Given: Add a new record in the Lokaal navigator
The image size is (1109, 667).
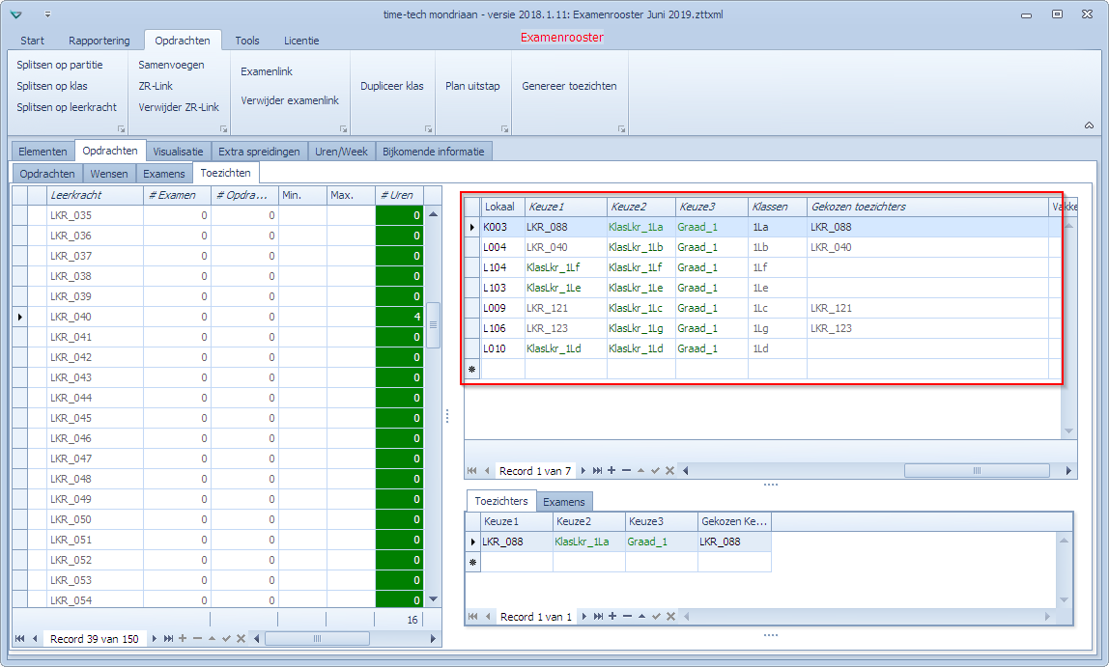Looking at the screenshot, I should pyautogui.click(x=611, y=471).
